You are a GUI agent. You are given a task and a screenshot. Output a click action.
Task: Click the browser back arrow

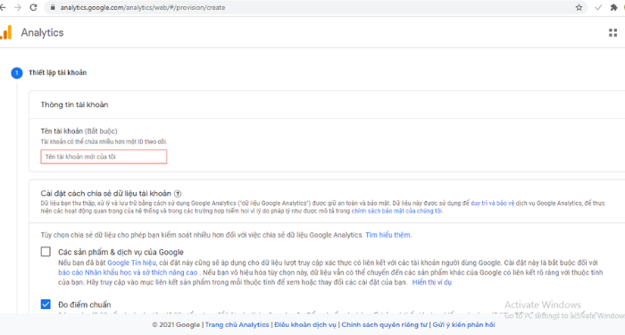coord(3,7)
